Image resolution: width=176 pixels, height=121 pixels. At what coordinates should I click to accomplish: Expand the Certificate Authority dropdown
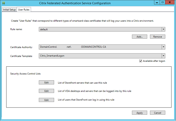point(163,47)
